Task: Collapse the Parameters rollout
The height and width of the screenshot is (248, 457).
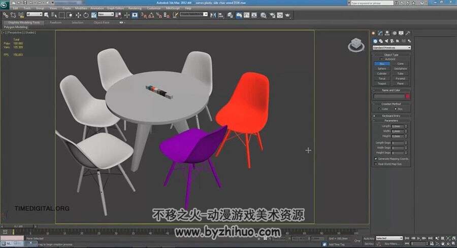Action: pyautogui.click(x=391, y=121)
